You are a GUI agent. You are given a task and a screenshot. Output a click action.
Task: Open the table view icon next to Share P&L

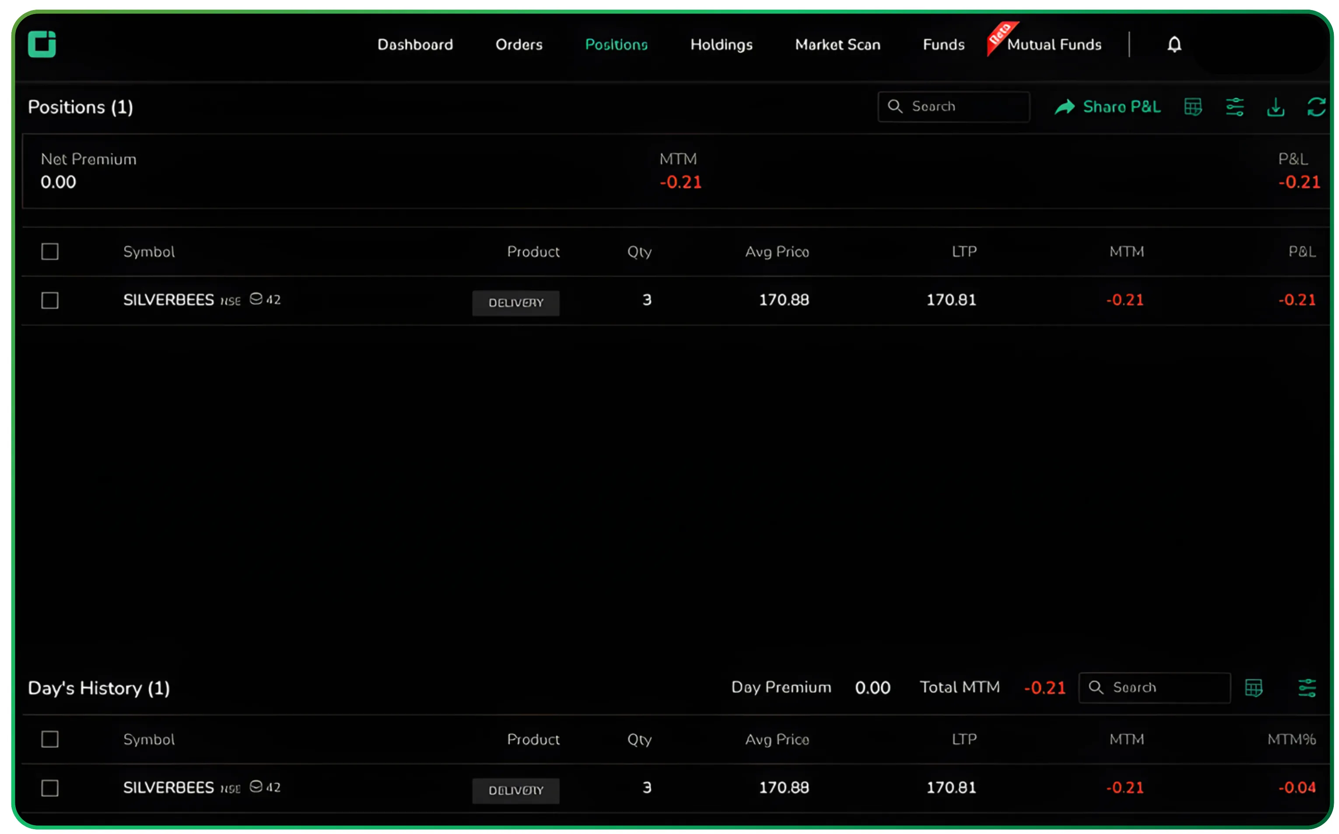coord(1193,106)
